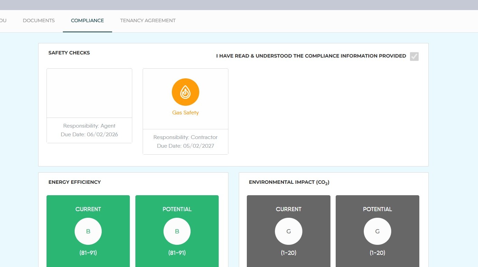Viewport: 478px width, 267px height.
Task: Click the 'Due Date: 05/02/2027' text
Action: [x=185, y=146]
